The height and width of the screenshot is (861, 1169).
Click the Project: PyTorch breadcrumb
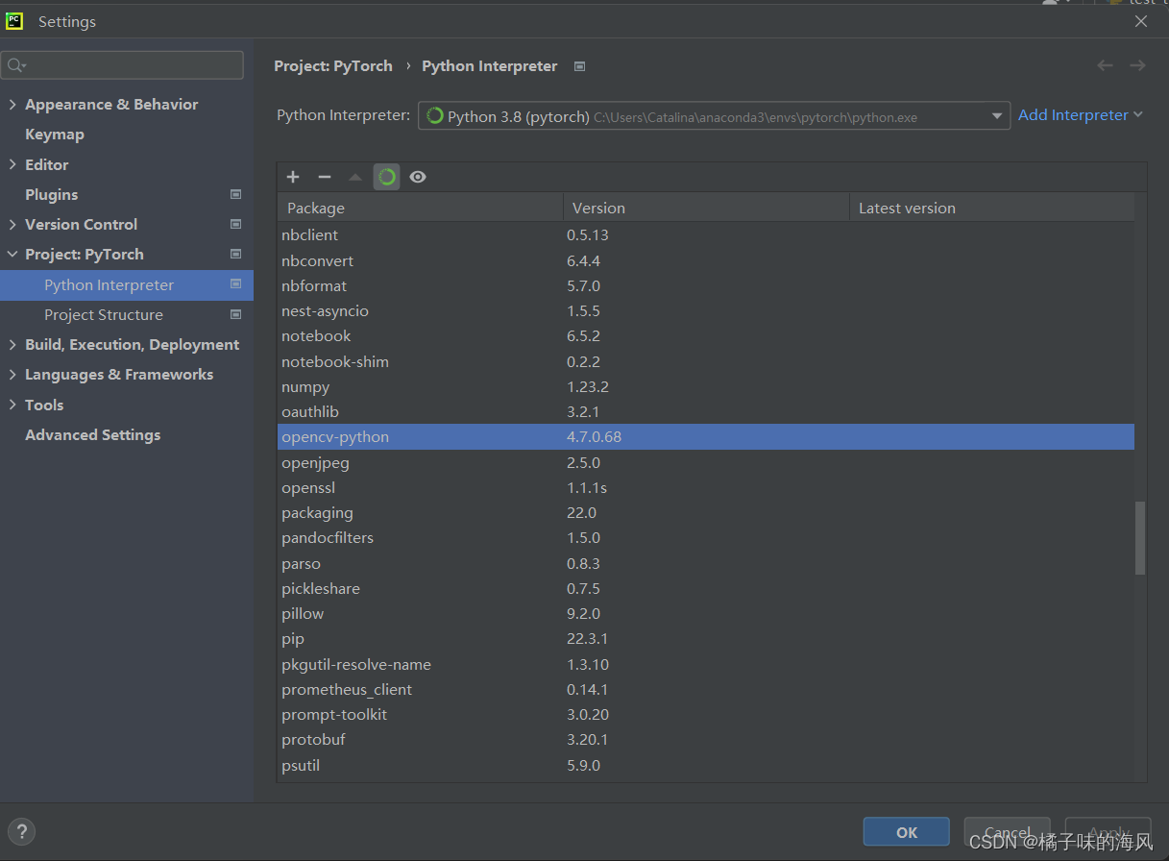coord(333,66)
